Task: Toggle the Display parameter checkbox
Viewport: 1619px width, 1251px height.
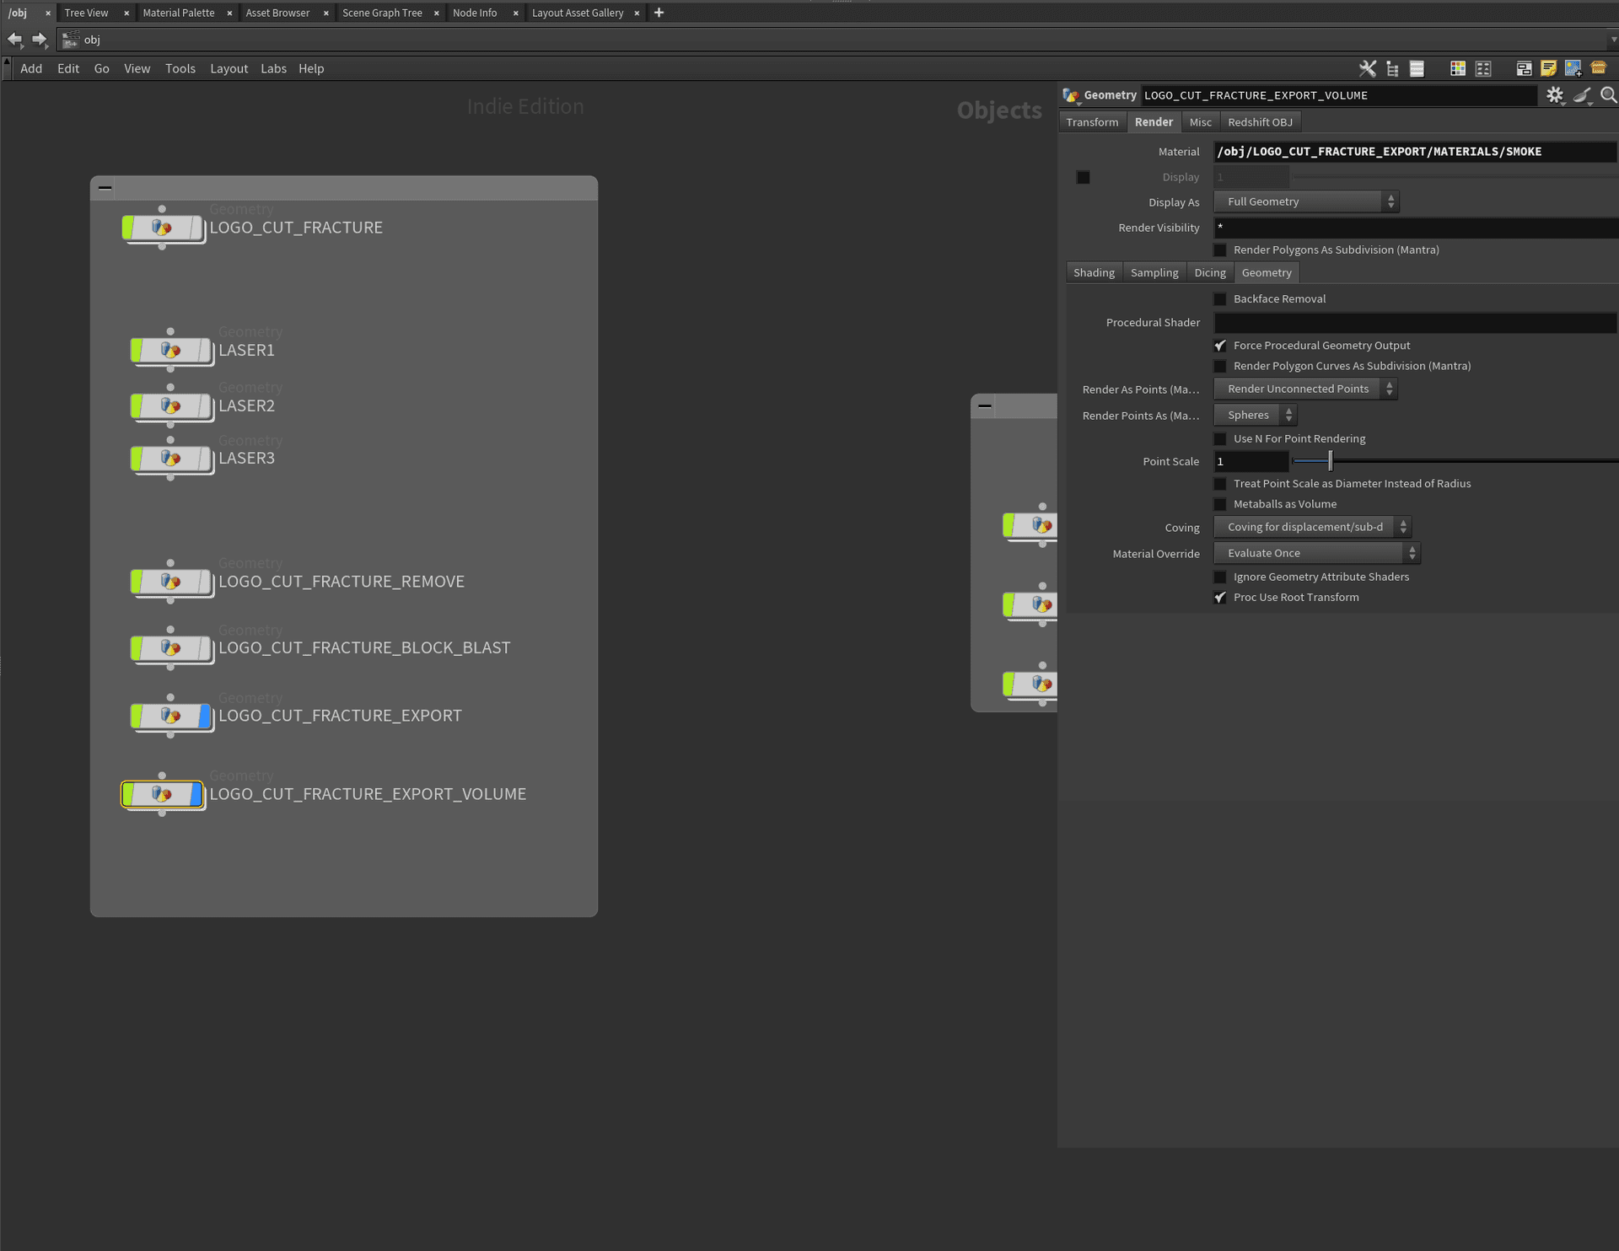Action: 1083,177
